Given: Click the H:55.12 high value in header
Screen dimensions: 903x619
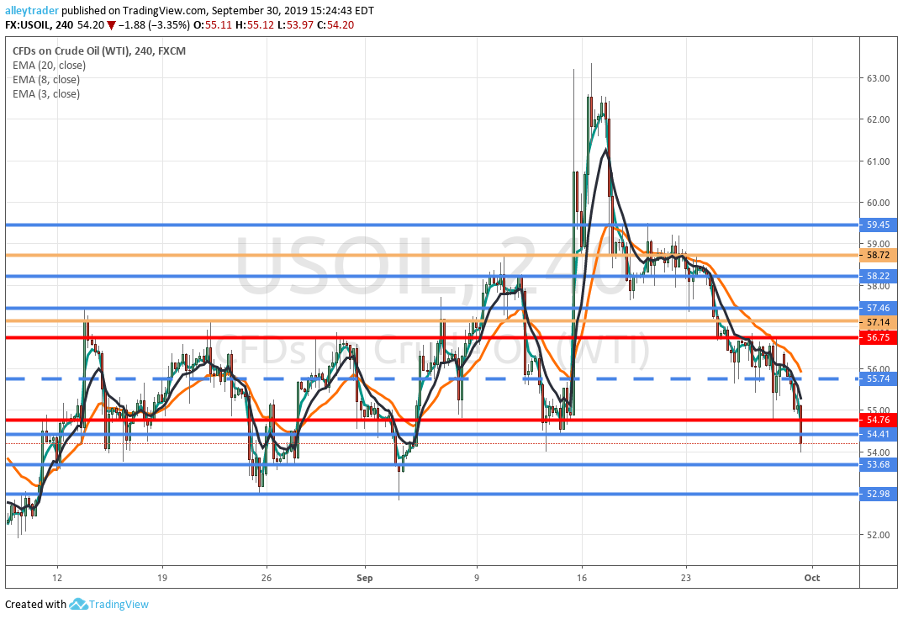Looking at the screenshot, I should [253, 24].
